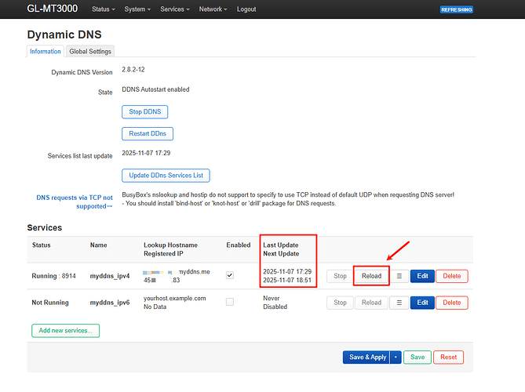Click the hamburger icon for myddns_ipv6
The image size is (525, 392).
pos(399,303)
